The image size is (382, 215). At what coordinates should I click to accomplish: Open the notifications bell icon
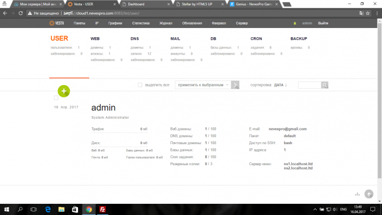[294, 23]
